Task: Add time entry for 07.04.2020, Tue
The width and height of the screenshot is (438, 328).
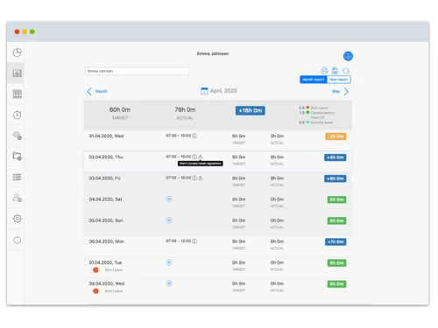Action: [x=169, y=262]
